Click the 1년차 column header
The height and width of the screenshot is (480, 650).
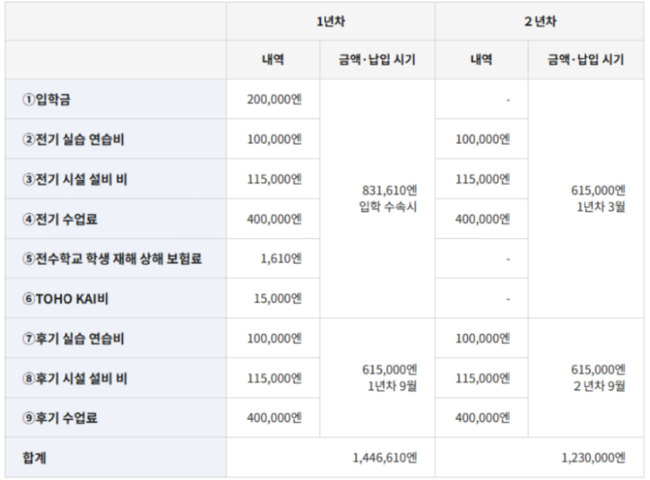point(330,22)
